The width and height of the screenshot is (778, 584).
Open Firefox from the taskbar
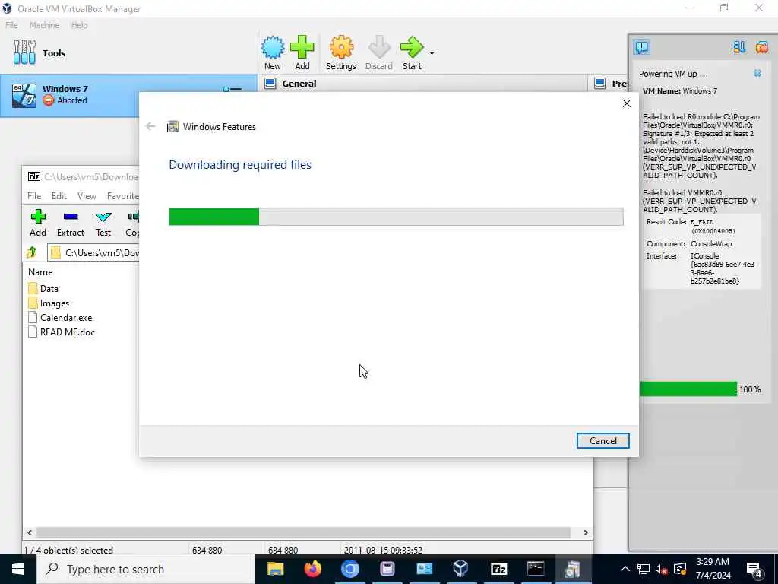[x=312, y=569]
